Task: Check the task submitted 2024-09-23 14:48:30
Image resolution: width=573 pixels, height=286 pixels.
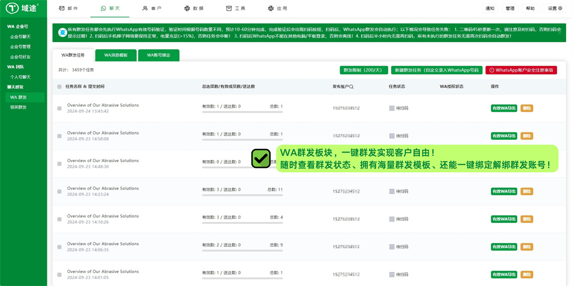Action: [59, 164]
